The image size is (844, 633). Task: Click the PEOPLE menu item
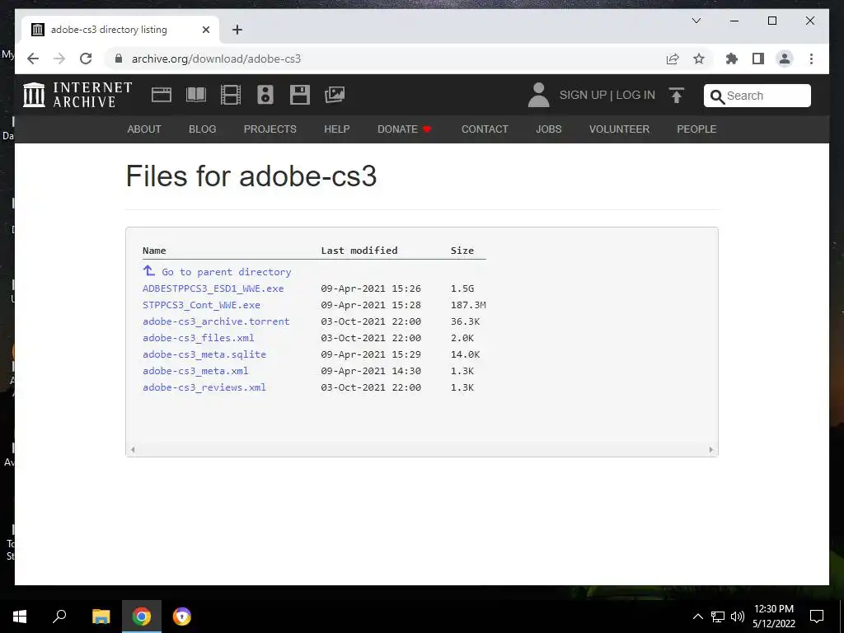[x=696, y=129]
